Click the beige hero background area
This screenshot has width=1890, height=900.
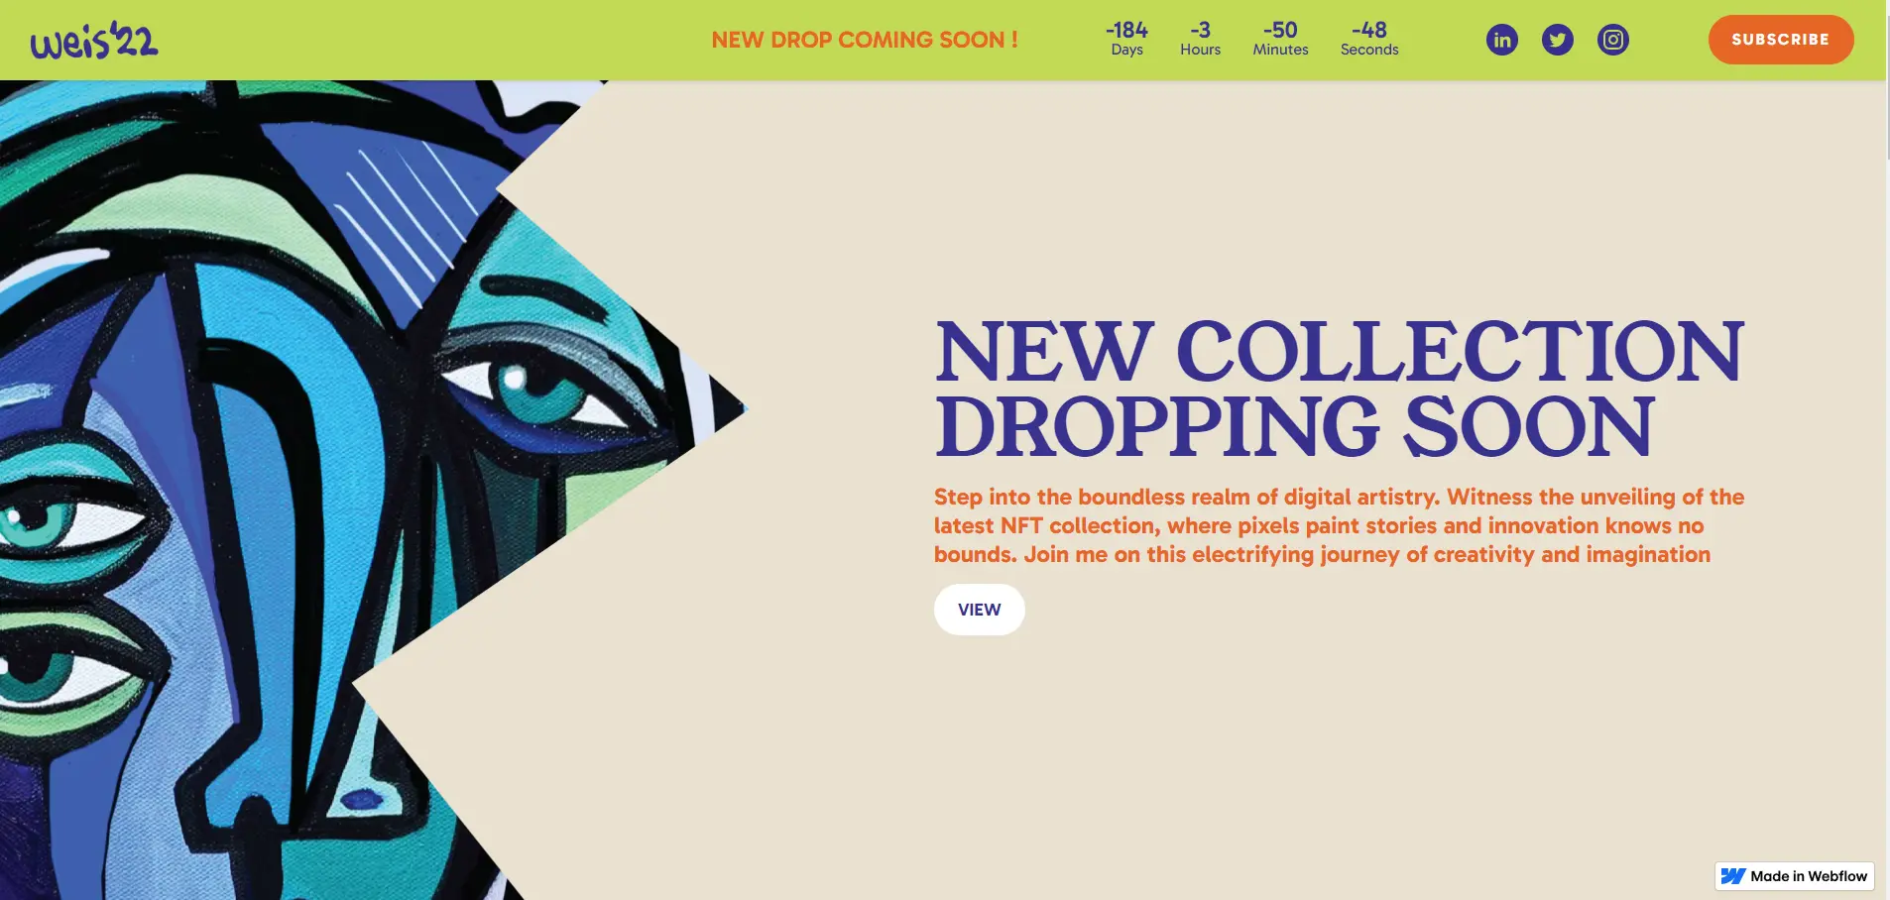pos(1289,753)
